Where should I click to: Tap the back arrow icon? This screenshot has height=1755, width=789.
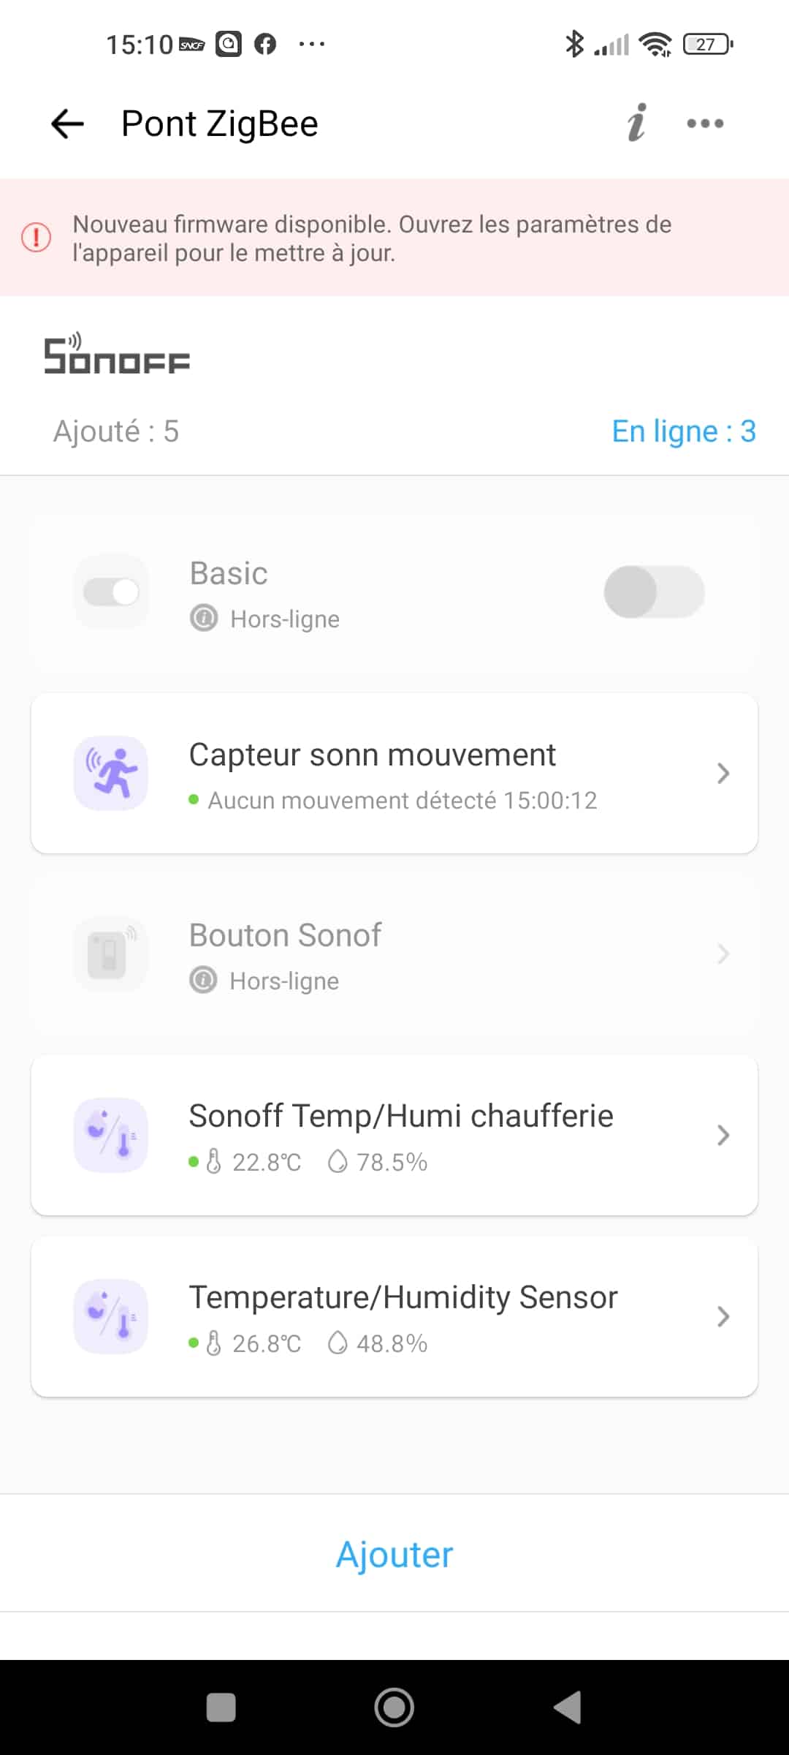67,124
